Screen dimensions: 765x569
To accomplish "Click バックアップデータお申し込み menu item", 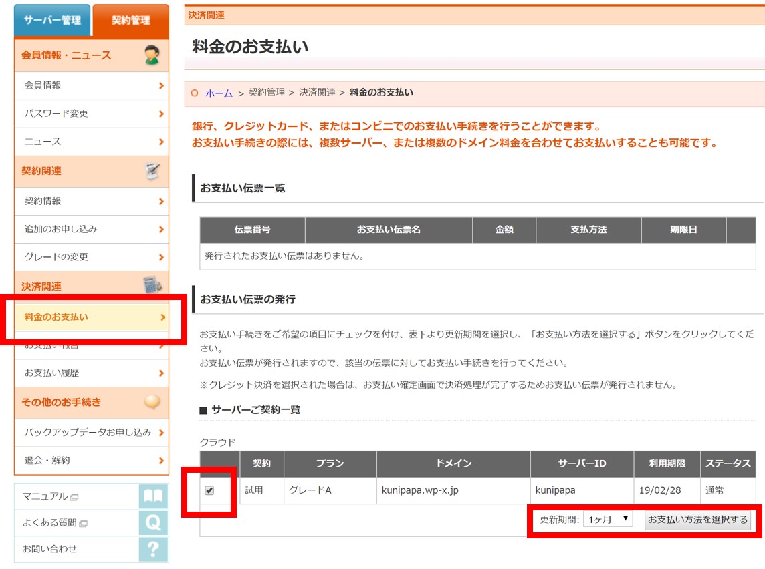I will (91, 432).
